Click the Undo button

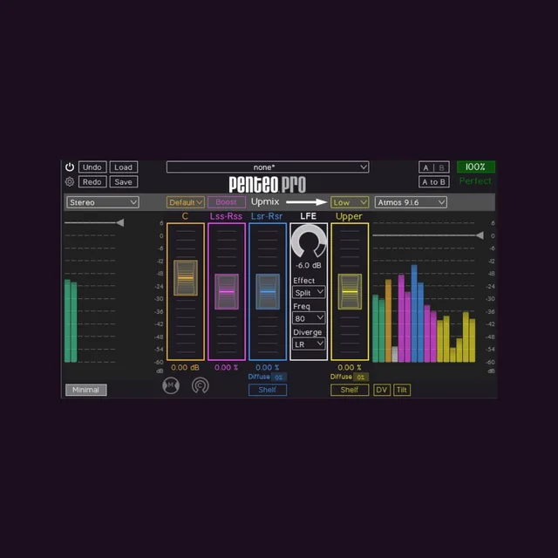coord(92,167)
